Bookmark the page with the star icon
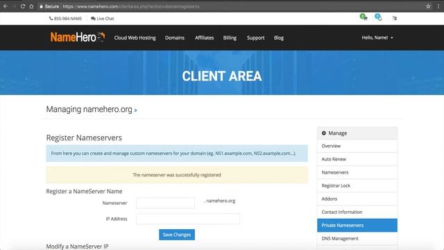Screen dimensions: 444x250 (428, 6)
